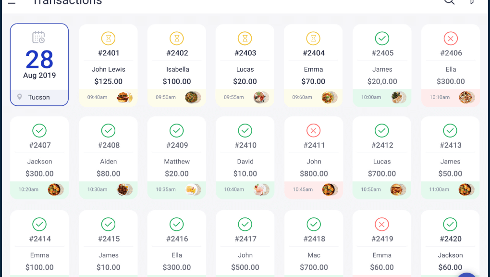The image size is (490, 277).
Task: Select the 28 Aug 2019 date card
Action: 39,64
